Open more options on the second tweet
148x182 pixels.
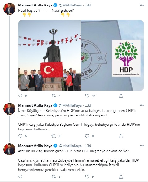coord(141,105)
